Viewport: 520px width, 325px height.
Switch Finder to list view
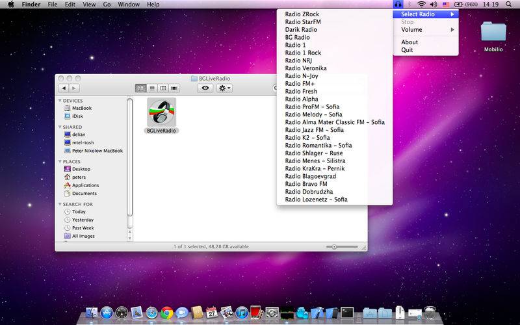(x=152, y=88)
